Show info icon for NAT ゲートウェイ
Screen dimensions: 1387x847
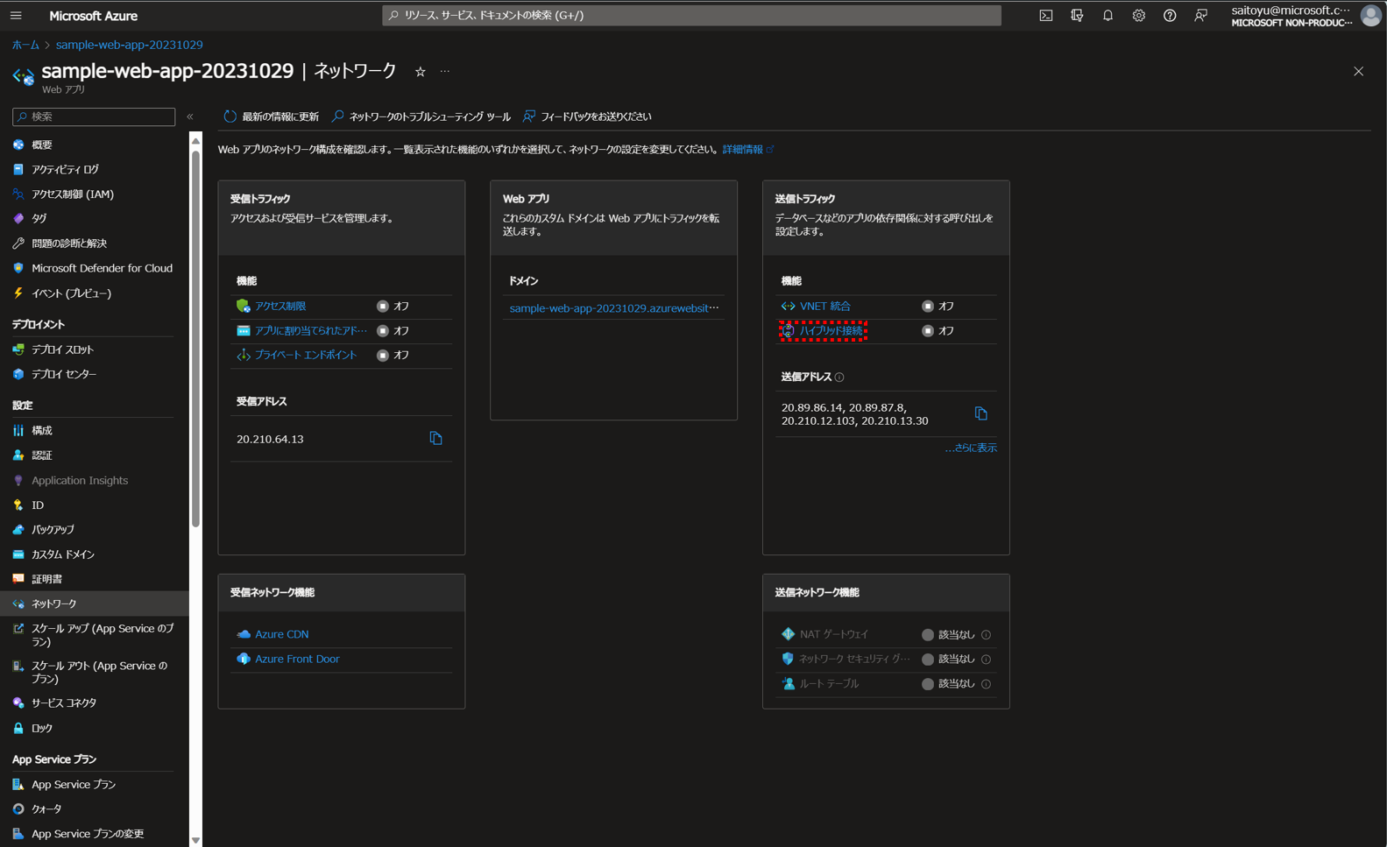[986, 634]
